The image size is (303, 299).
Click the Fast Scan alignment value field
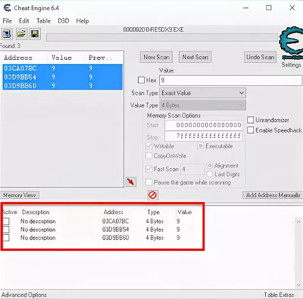pos(192,169)
